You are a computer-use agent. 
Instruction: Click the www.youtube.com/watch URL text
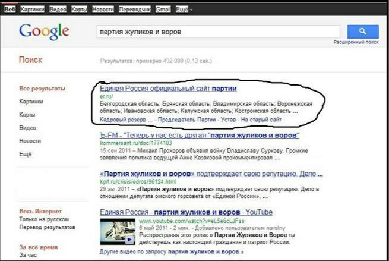(x=191, y=221)
